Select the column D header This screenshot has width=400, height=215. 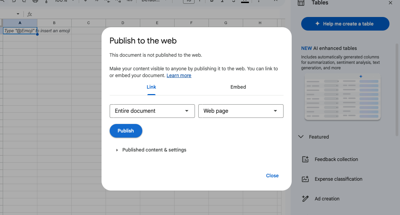[x=123, y=23]
